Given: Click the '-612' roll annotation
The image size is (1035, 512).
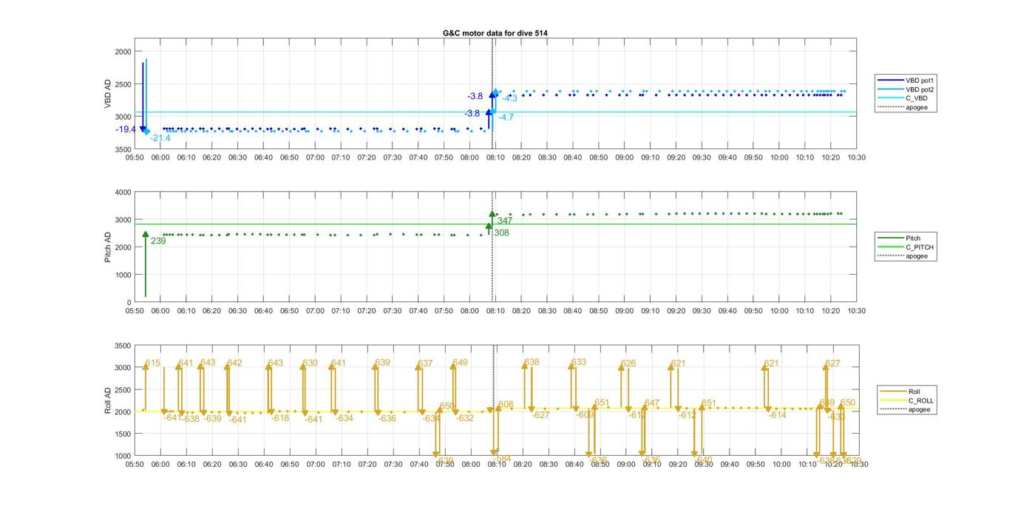Looking at the screenshot, I should tap(688, 415).
